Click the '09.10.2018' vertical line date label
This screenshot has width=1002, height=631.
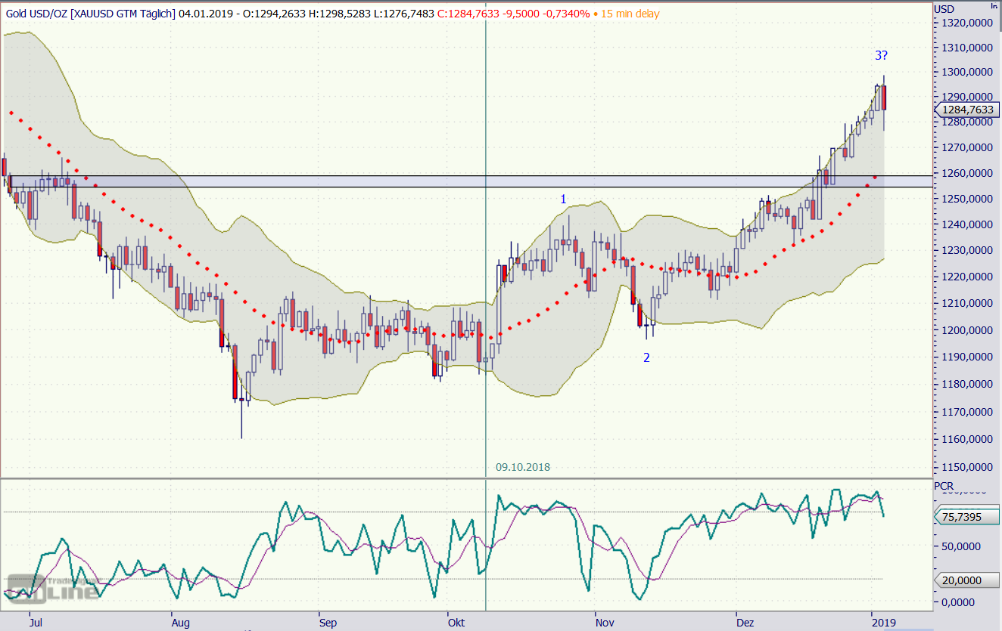(x=523, y=467)
